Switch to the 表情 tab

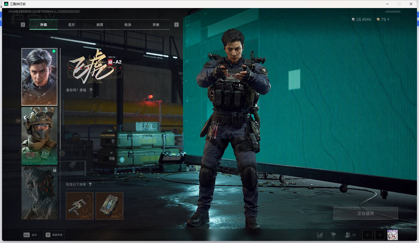(100, 25)
